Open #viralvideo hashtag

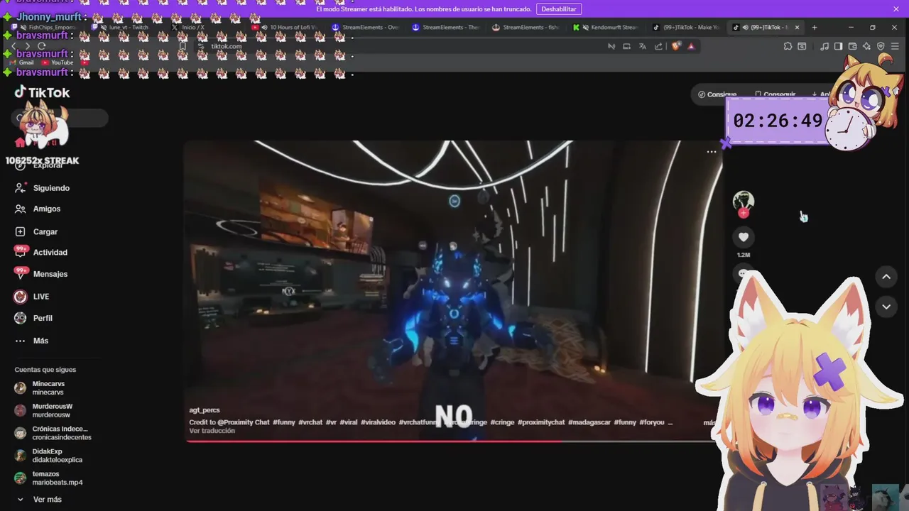(378, 422)
